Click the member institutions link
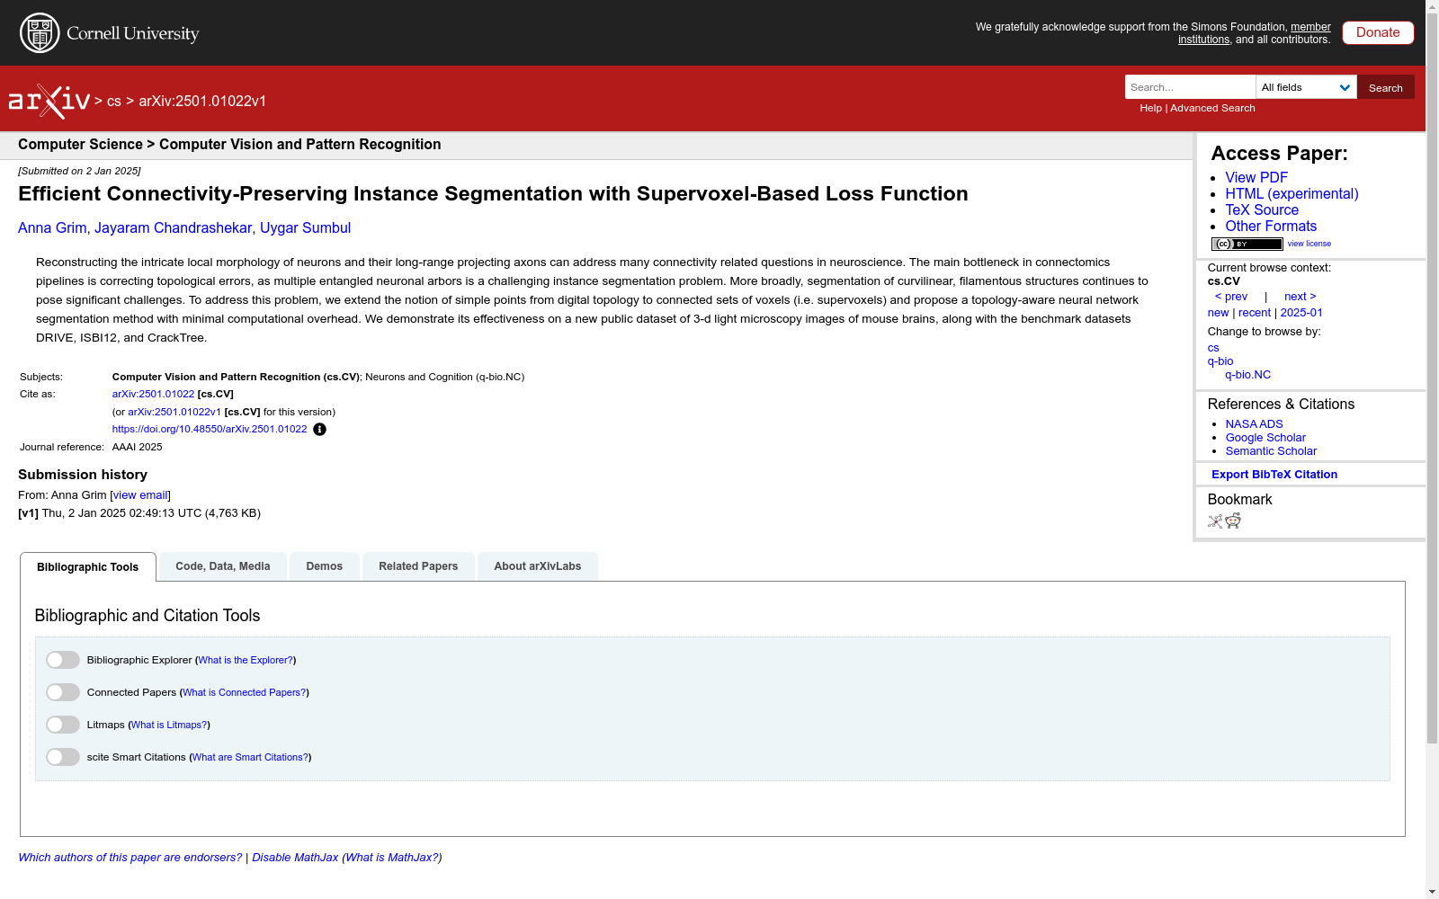 tap(1255, 33)
